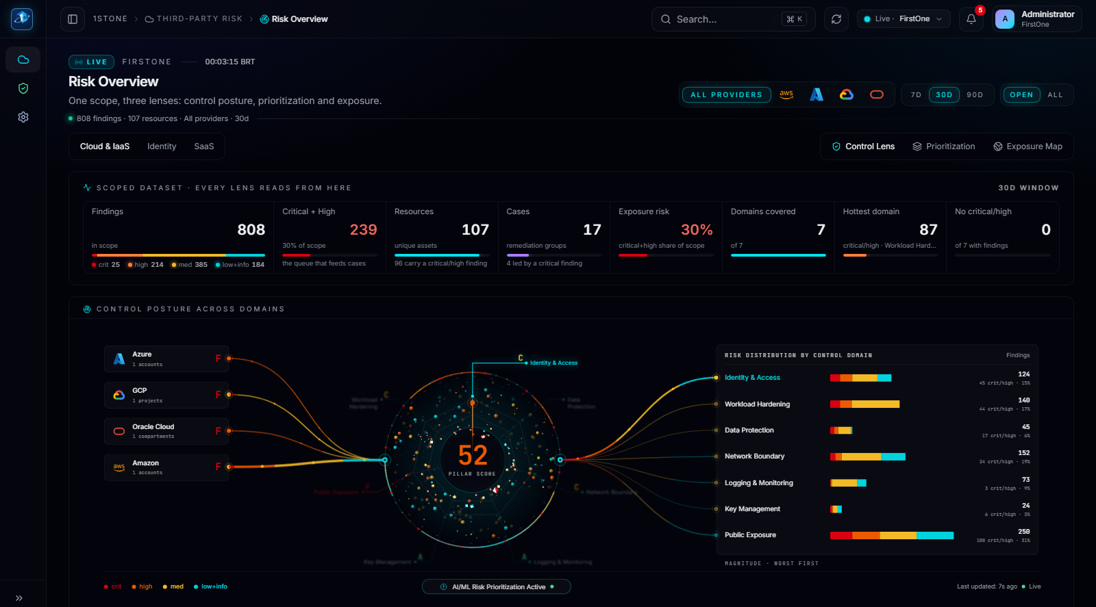The image size is (1096, 607).
Task: Open the Live FirstOne environment dropdown
Action: (904, 19)
